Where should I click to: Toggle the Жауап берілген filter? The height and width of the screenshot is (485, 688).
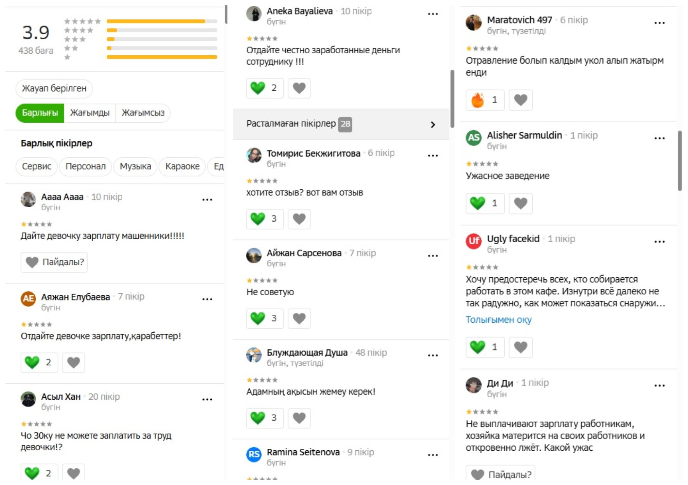[54, 88]
